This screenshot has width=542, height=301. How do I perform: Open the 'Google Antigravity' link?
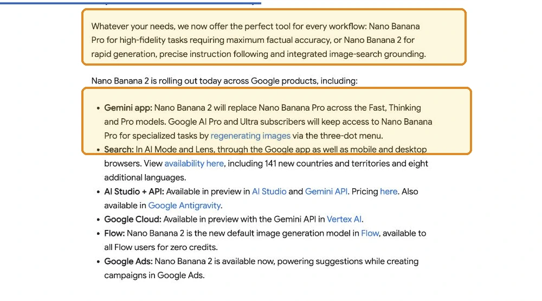pyautogui.click(x=184, y=206)
